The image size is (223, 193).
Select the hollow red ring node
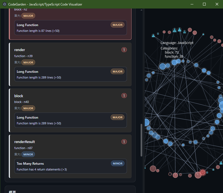(x=170, y=174)
